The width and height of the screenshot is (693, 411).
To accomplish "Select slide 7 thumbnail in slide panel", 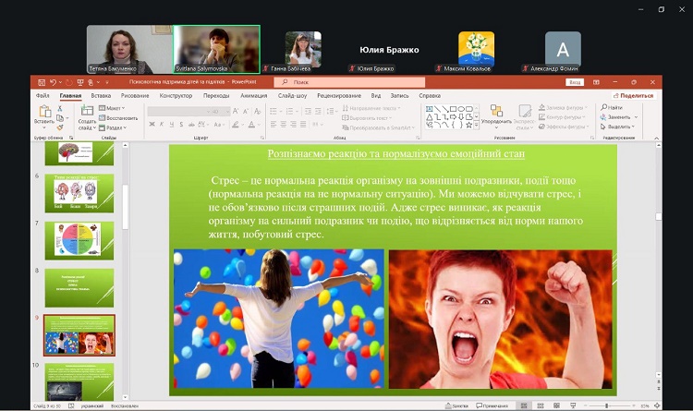I will pyautogui.click(x=79, y=239).
